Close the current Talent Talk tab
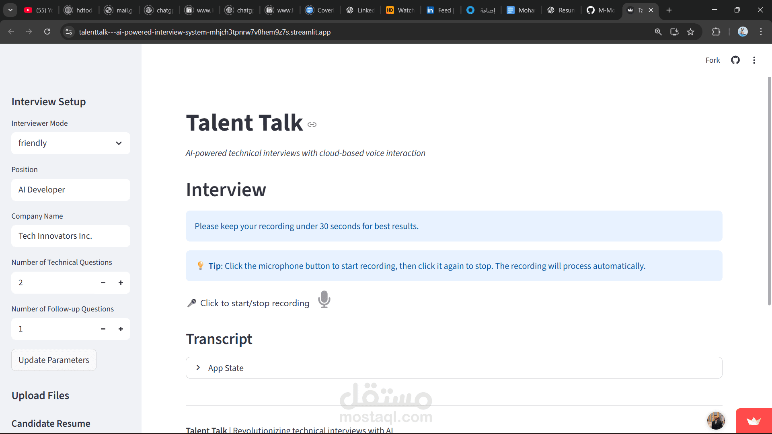This screenshot has width=772, height=434. click(651, 10)
